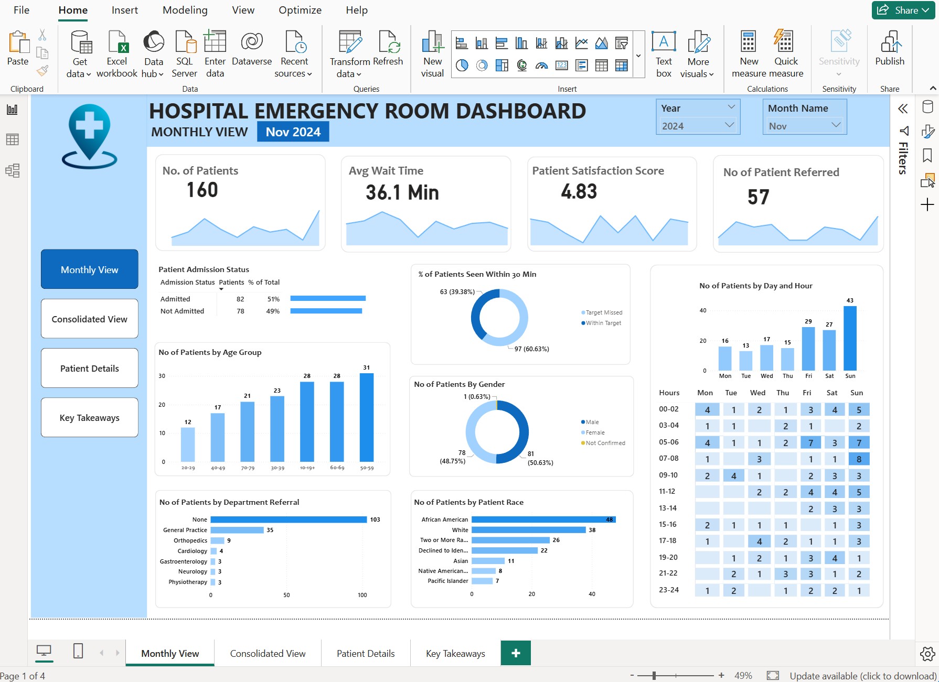939x682 pixels.
Task: Click the zoom slider handle
Action: [654, 676]
